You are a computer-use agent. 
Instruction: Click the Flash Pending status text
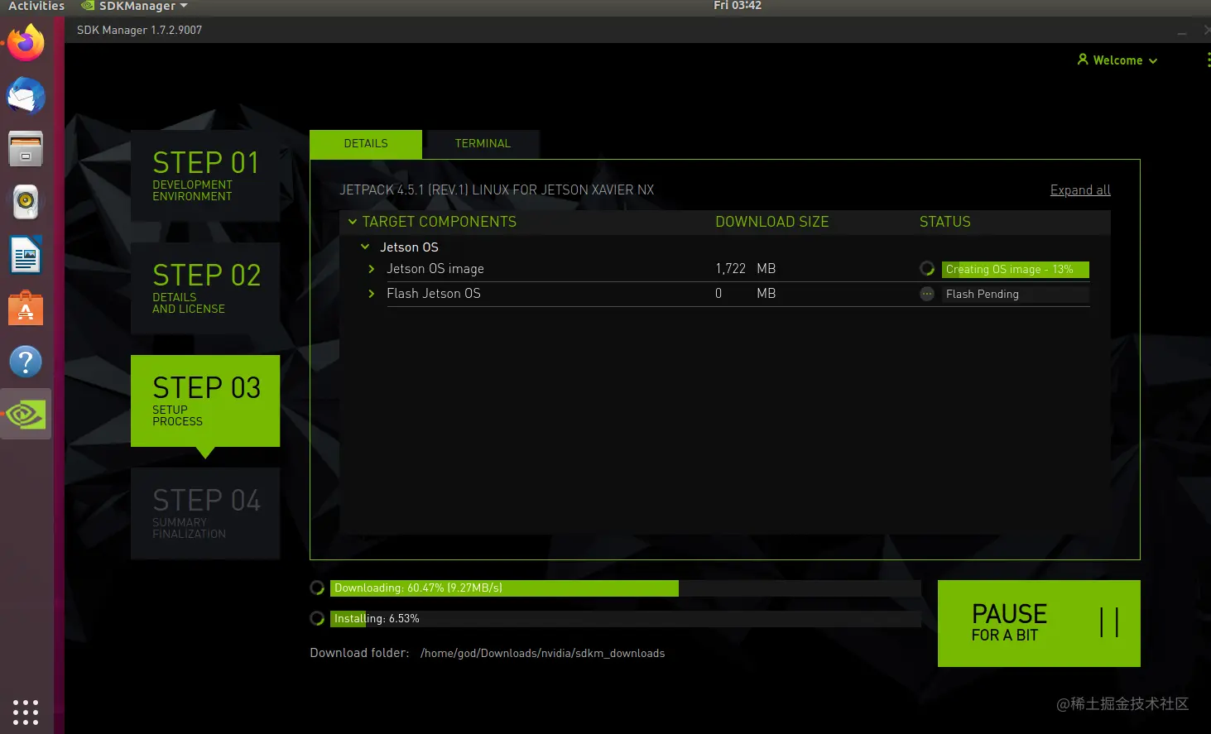983,294
